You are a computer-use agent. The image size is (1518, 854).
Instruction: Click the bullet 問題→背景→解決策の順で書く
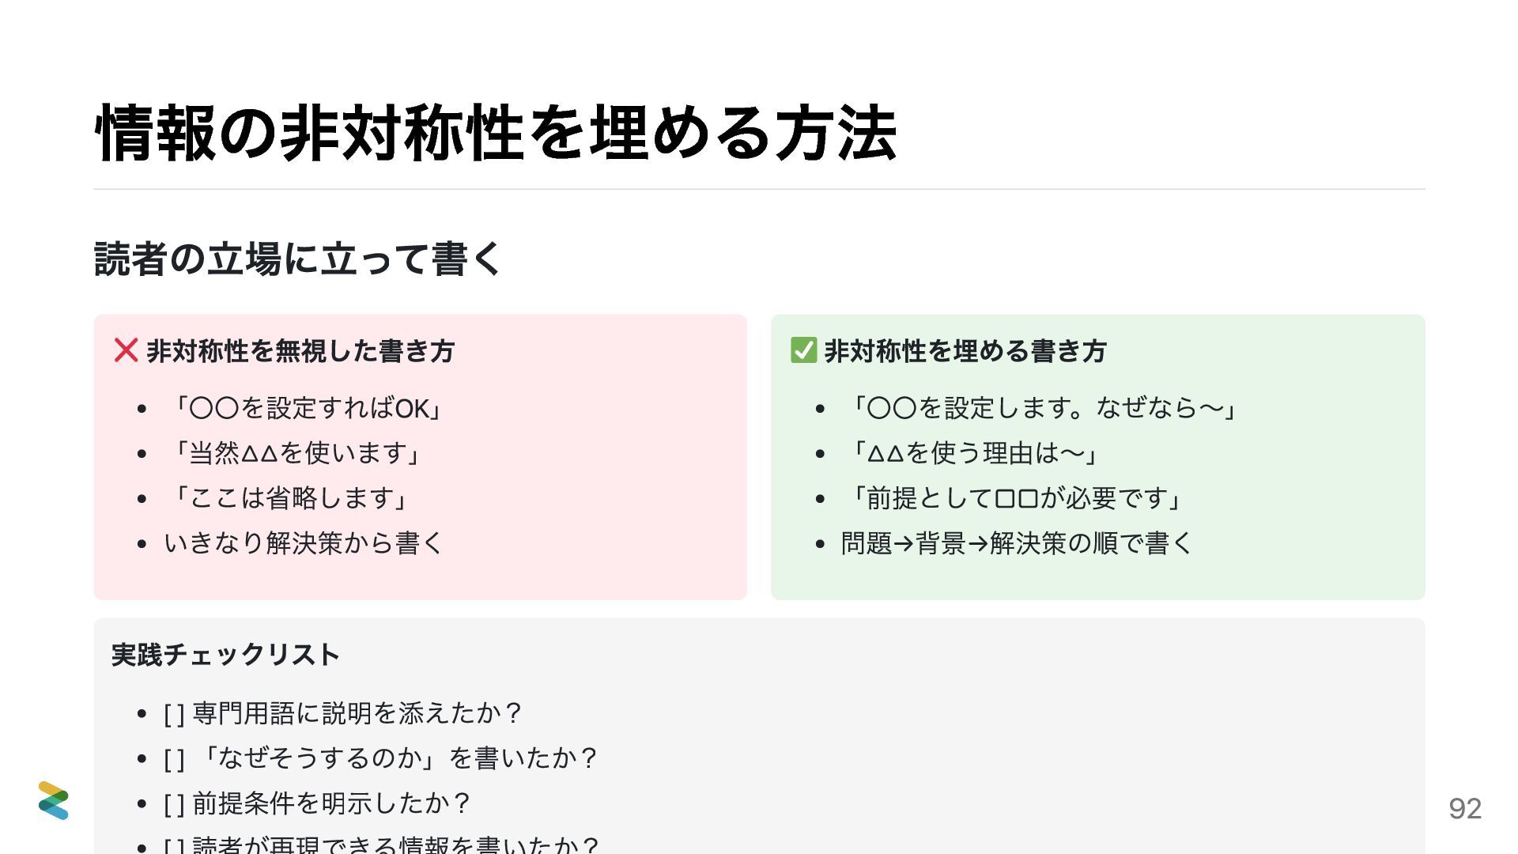[x=1017, y=543]
